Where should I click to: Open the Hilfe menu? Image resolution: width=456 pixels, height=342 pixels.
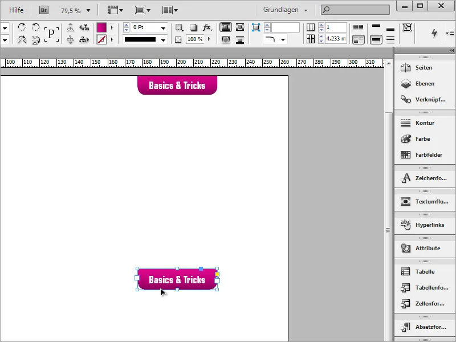pyautogui.click(x=16, y=10)
